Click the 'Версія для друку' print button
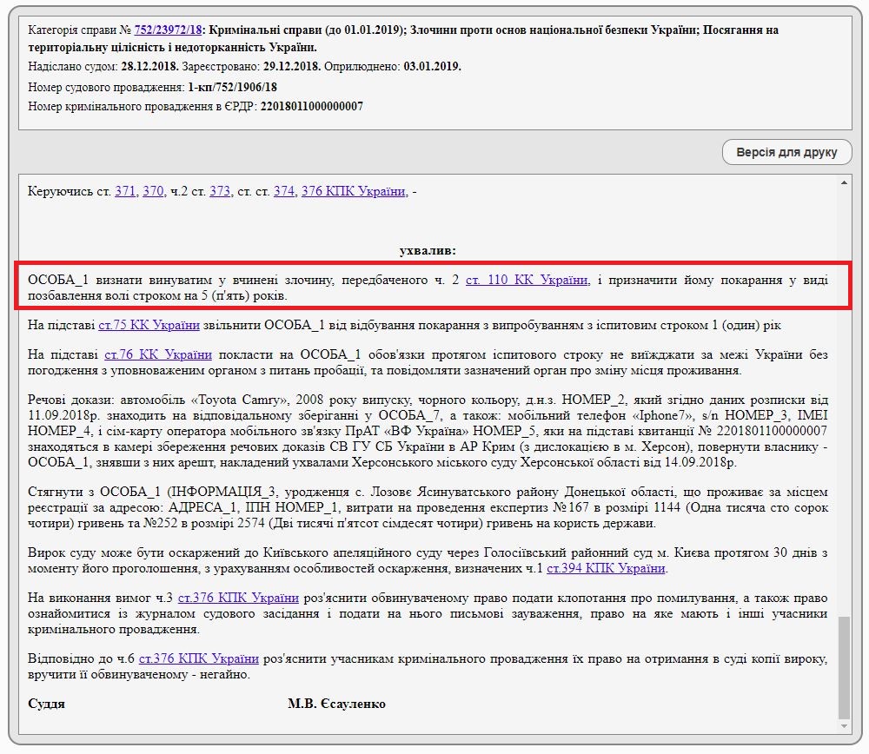 point(786,152)
